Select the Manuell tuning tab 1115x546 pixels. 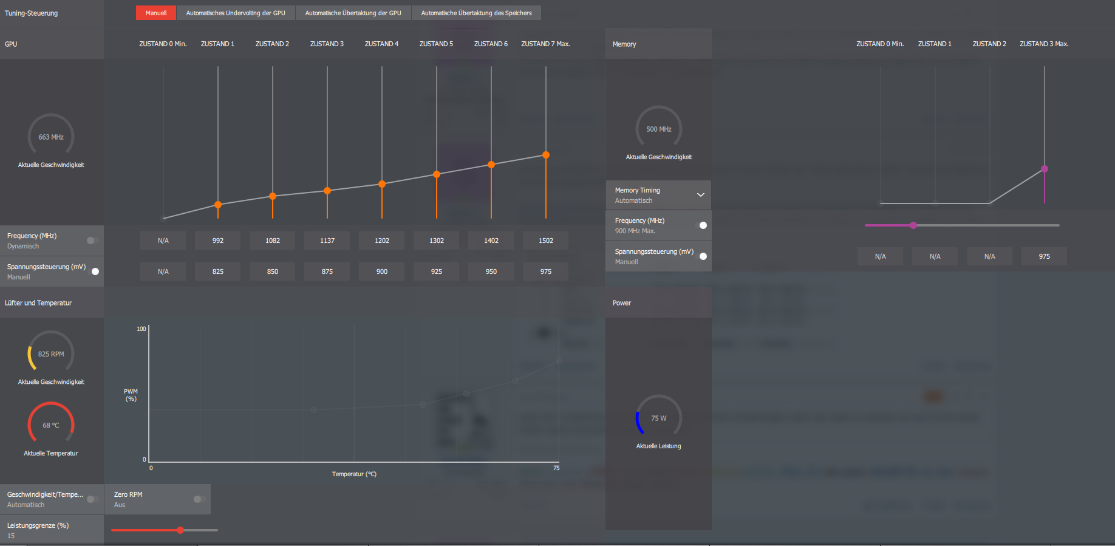(x=156, y=13)
